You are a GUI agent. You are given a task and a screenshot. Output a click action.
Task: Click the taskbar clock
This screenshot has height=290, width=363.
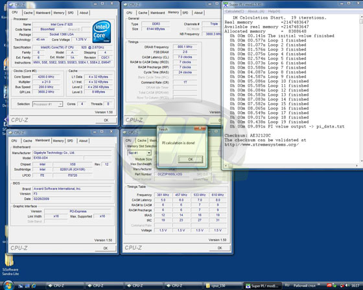coord(355,286)
